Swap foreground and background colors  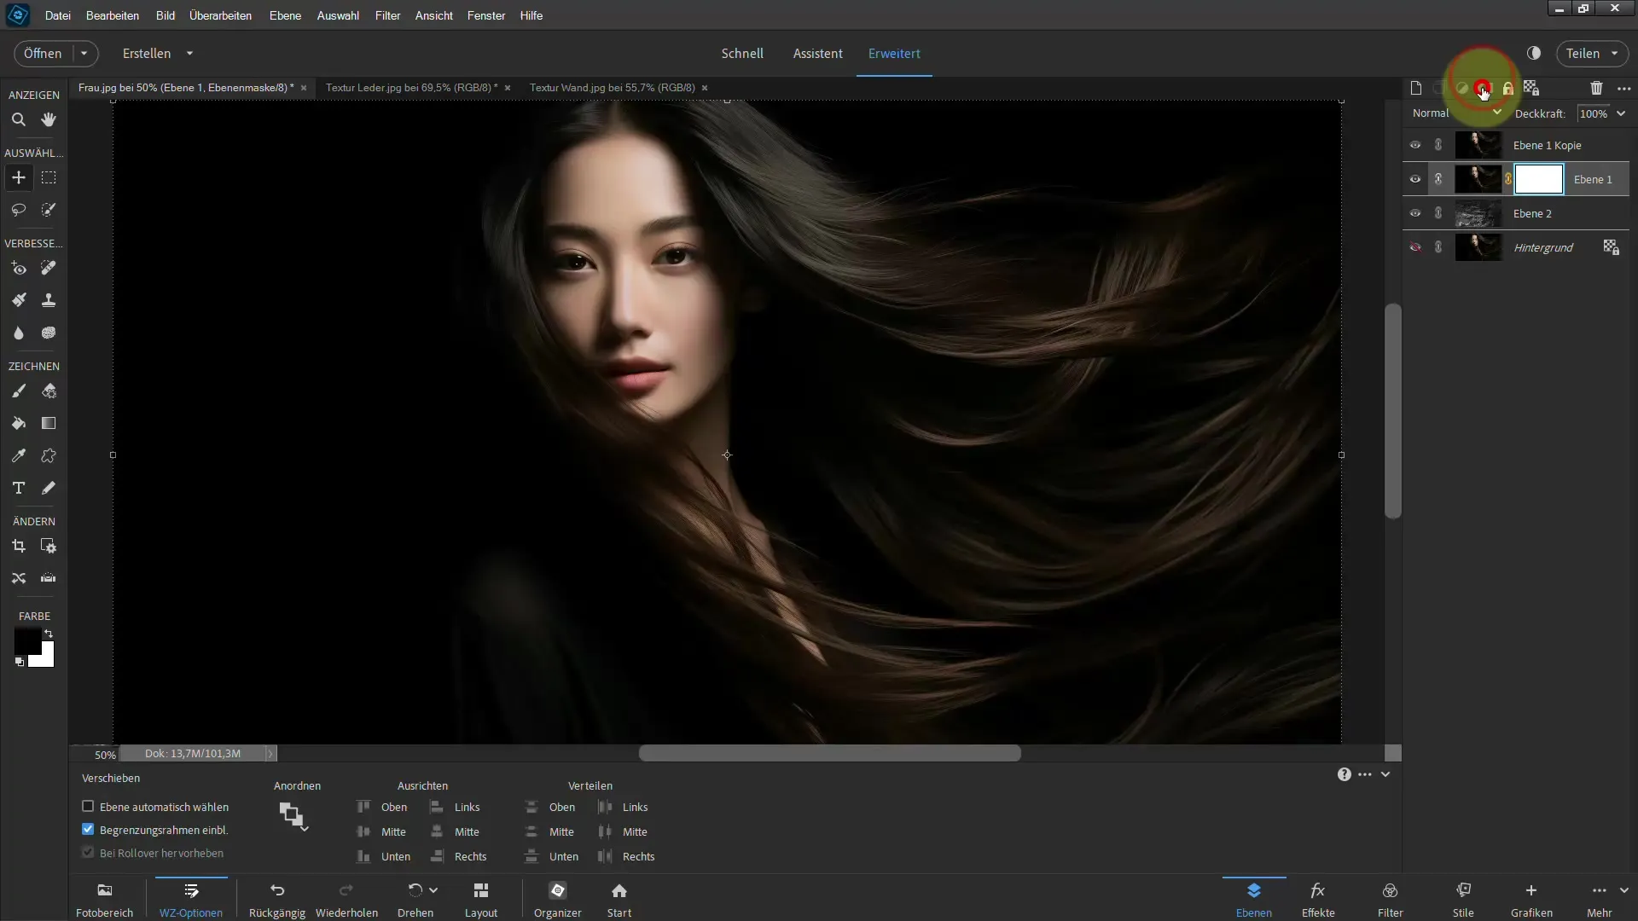[49, 634]
